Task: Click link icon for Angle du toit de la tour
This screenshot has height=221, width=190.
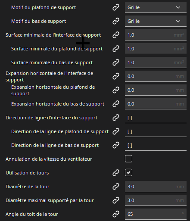Action: click(x=116, y=214)
